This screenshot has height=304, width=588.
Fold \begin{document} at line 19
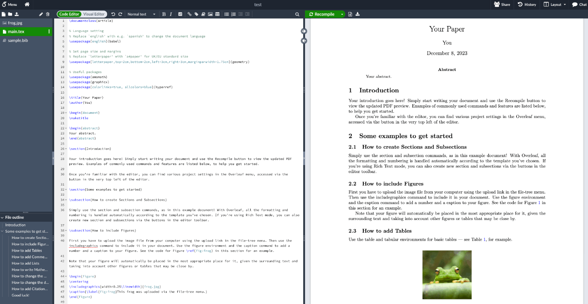point(66,113)
